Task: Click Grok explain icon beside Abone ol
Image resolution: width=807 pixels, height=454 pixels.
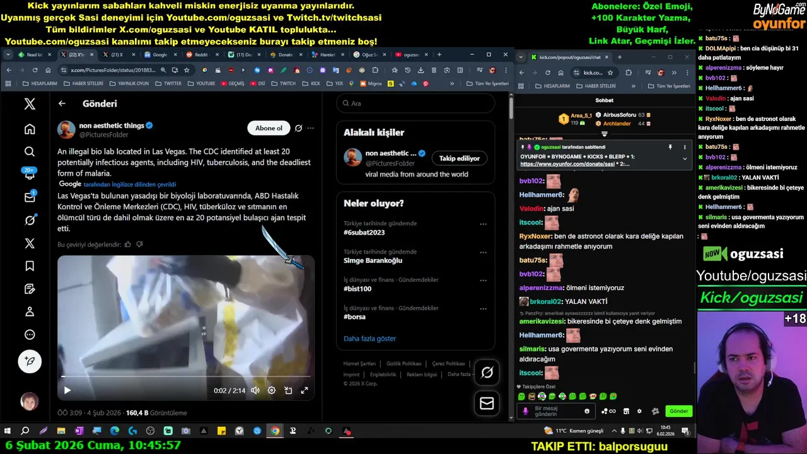Action: tap(299, 128)
